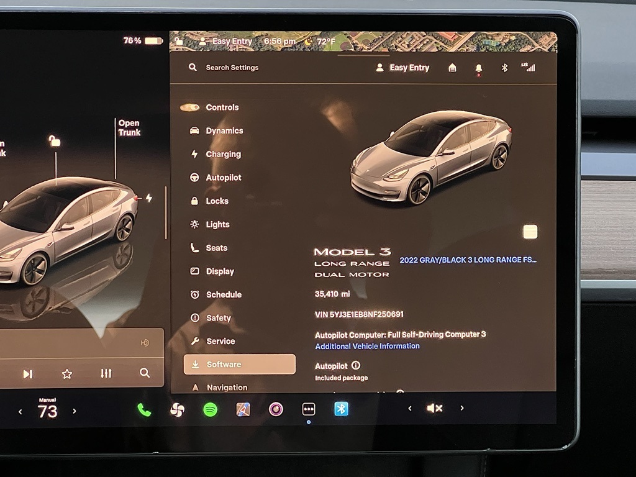Open the Charging settings section

pyautogui.click(x=223, y=154)
